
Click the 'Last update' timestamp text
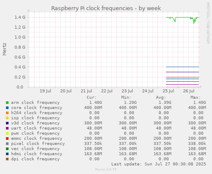tap(159, 164)
